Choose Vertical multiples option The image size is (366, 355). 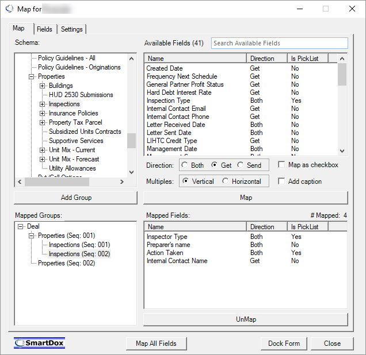tap(185, 181)
